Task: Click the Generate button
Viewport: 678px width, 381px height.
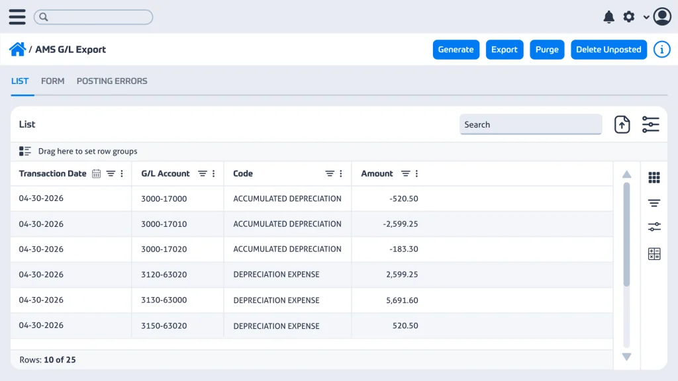Action: pos(456,49)
